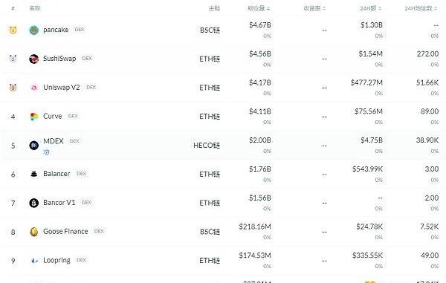Viewport: 446px width, 283px height.
Task: Open the Loopring arrow logo
Action: tap(34, 261)
